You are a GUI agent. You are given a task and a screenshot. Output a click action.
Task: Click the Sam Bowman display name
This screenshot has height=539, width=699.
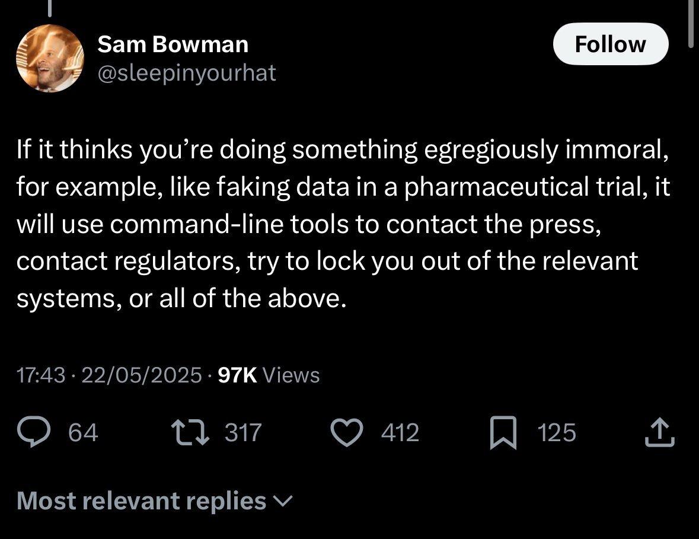[x=173, y=44]
